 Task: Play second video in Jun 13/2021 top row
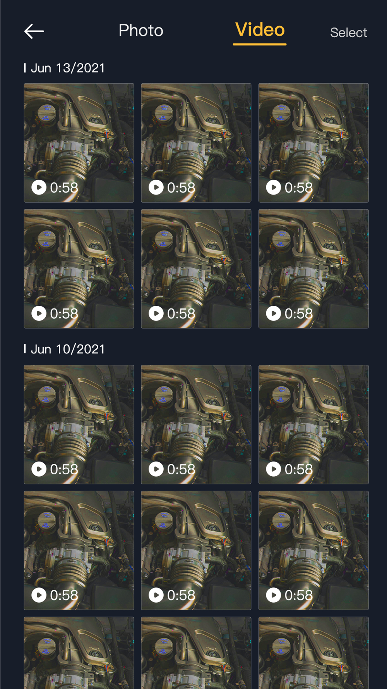pos(196,143)
